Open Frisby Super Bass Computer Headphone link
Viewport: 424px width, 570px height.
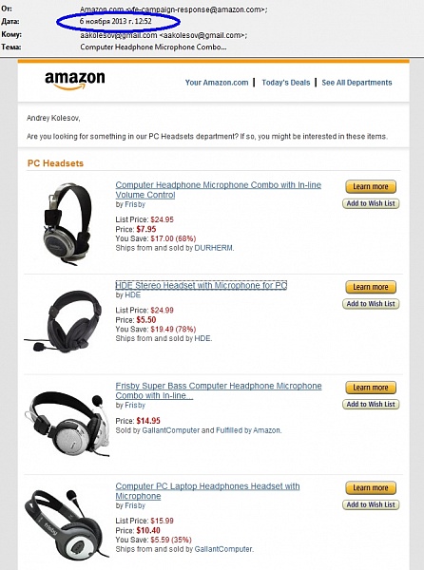point(219,390)
